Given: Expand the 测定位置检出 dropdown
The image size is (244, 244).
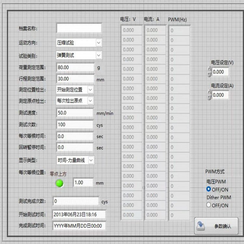Looking at the screenshot, I should (90, 90).
